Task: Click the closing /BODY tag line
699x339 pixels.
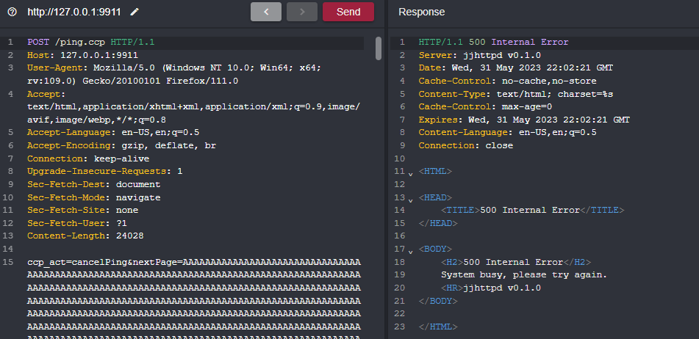Action: click(438, 301)
